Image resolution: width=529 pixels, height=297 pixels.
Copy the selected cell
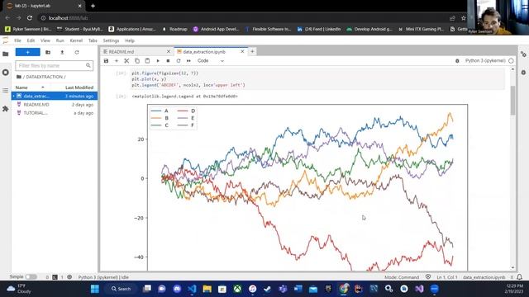click(137, 61)
